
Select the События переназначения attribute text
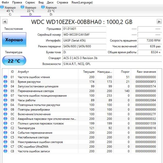(x=35, y=133)
